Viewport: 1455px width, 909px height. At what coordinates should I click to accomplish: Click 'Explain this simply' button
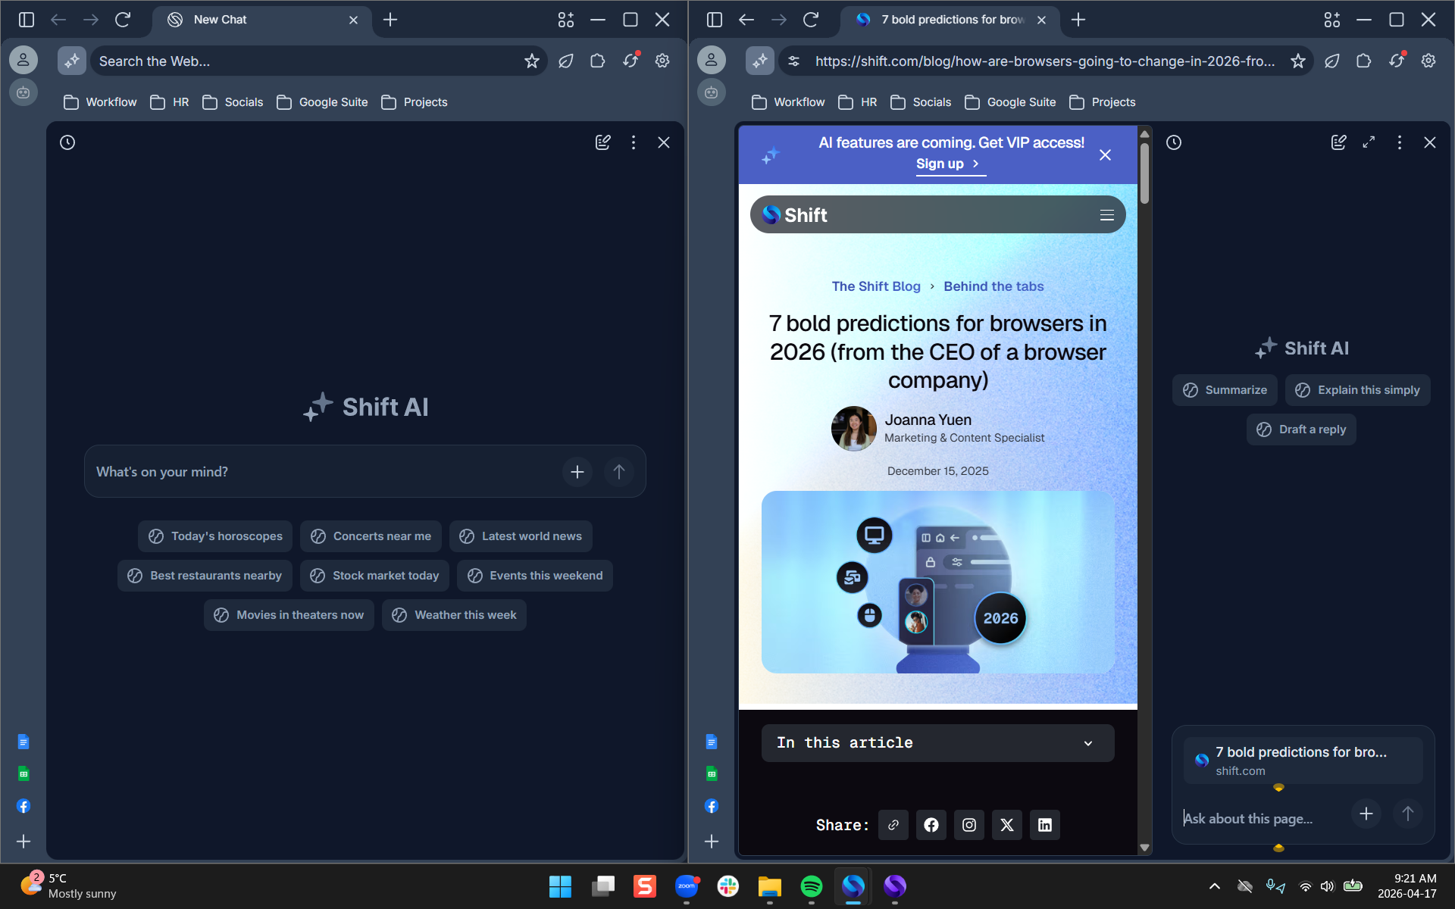(x=1357, y=390)
